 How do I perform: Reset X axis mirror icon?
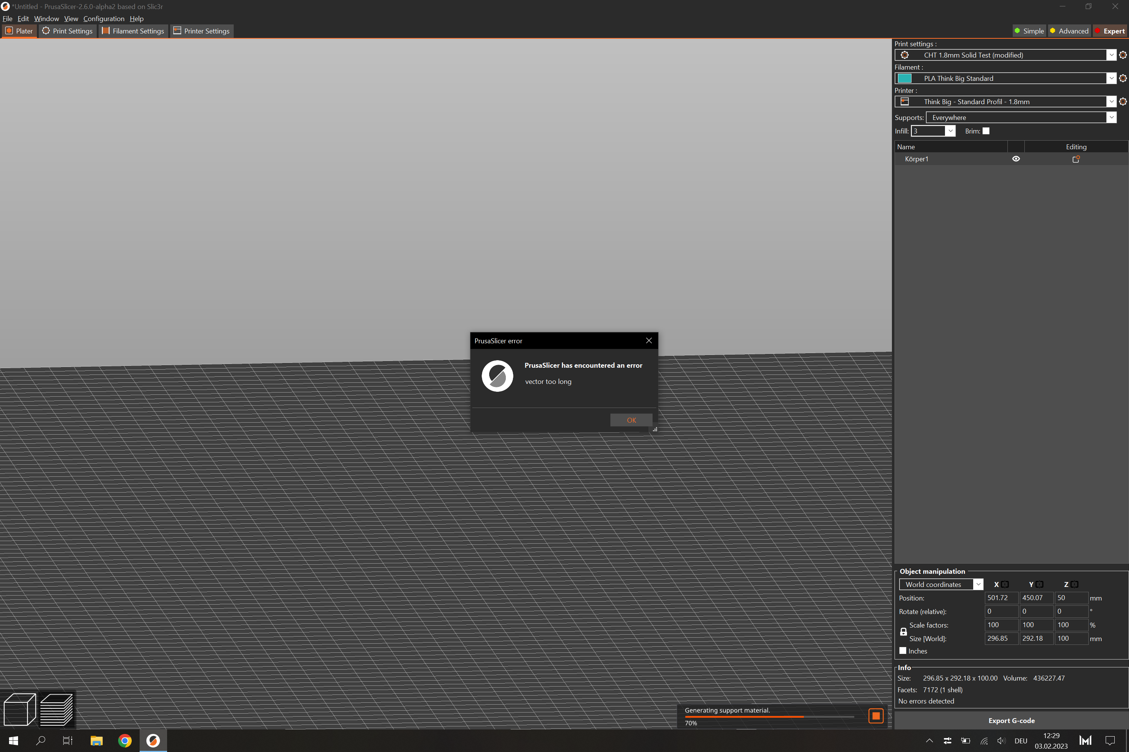click(1005, 584)
